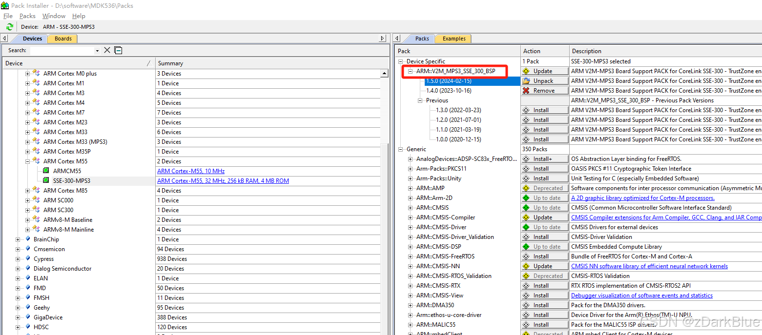Click the Dialog Semiconductor vendor icon
Screen dimensions: 762x335
27,268
